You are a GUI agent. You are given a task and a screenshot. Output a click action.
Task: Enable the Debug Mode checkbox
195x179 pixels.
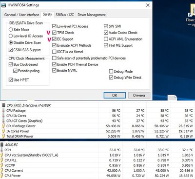coord(111,71)
